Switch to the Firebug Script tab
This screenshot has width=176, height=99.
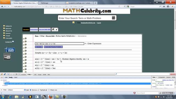[40, 75]
